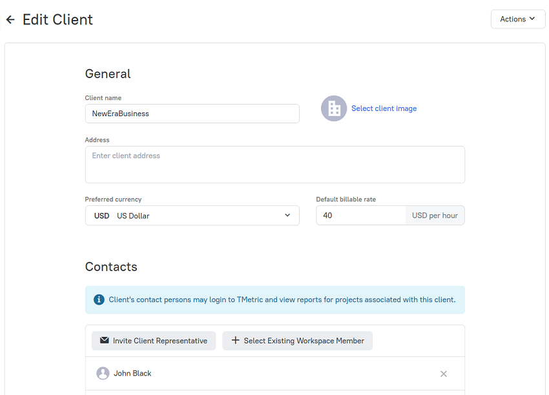
Task: Click the envelope icon on Invite button
Action: click(x=105, y=340)
